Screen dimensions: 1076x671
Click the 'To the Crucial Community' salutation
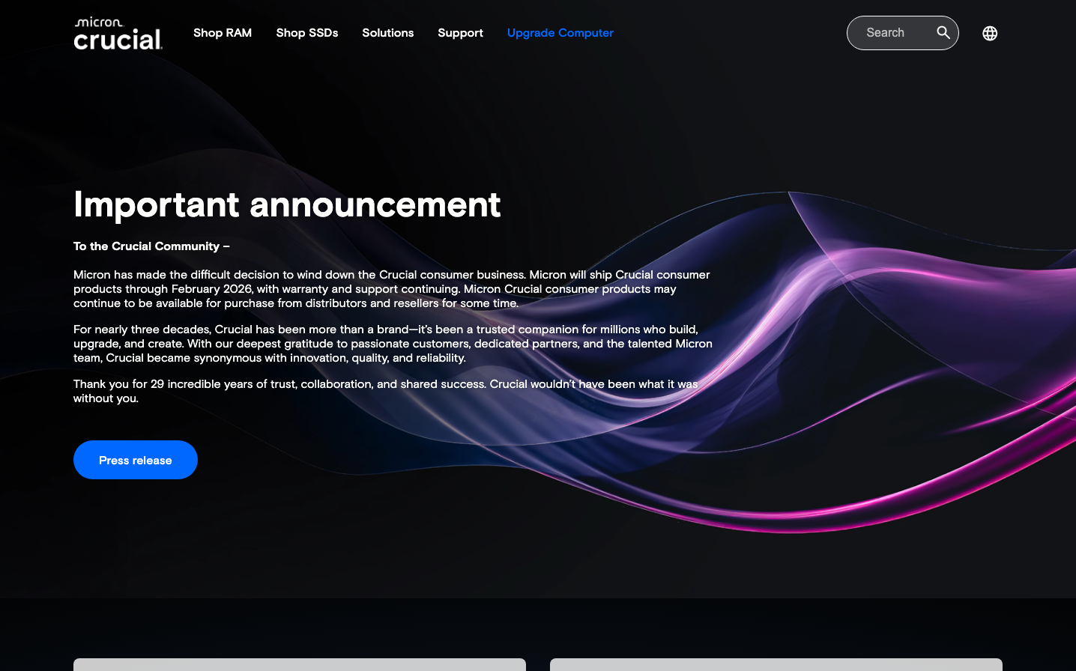(x=151, y=246)
